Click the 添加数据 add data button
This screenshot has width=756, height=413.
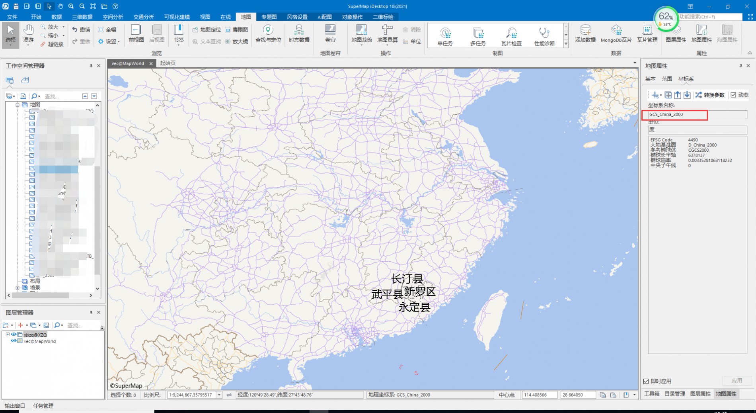pyautogui.click(x=585, y=34)
